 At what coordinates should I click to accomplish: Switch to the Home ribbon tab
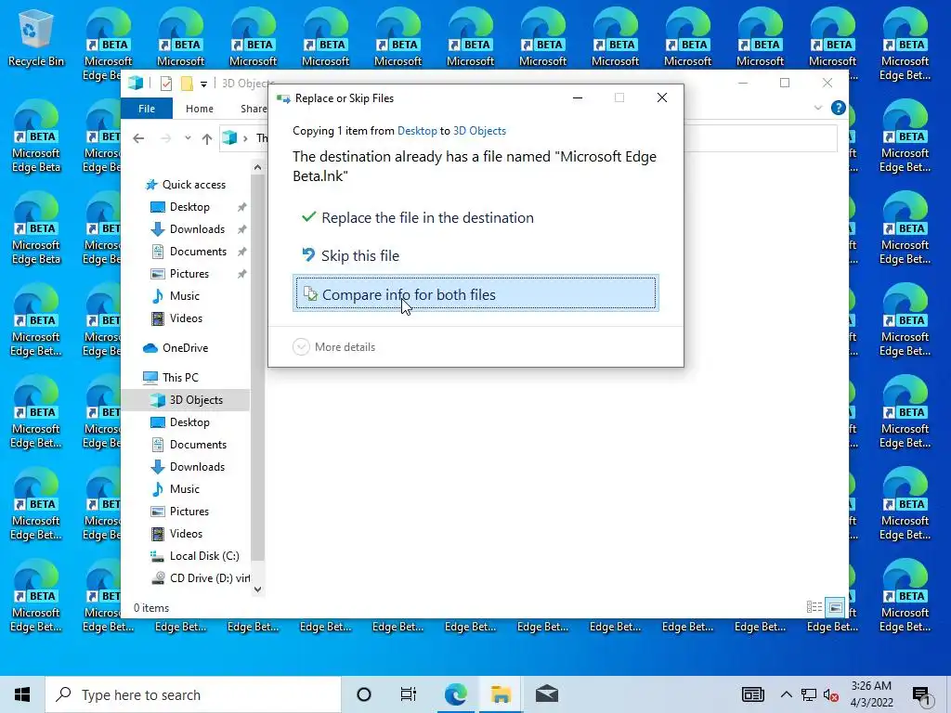pyautogui.click(x=200, y=109)
